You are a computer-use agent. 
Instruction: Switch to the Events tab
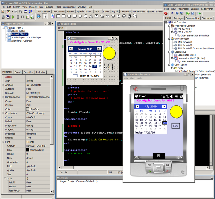(18, 72)
